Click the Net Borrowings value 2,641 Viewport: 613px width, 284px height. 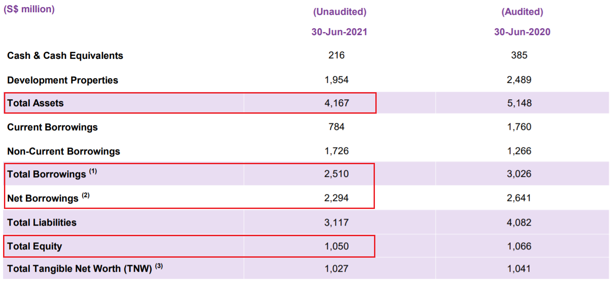coord(519,198)
